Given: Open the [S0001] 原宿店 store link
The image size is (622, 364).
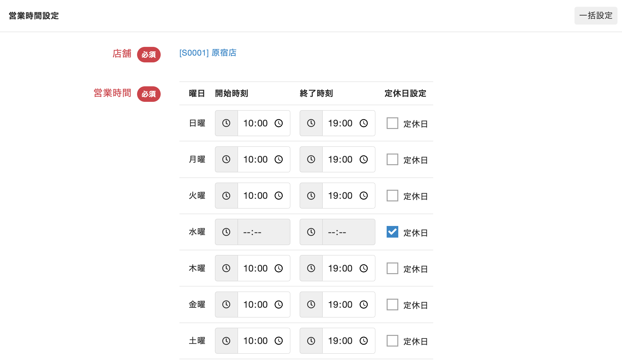Looking at the screenshot, I should (208, 53).
